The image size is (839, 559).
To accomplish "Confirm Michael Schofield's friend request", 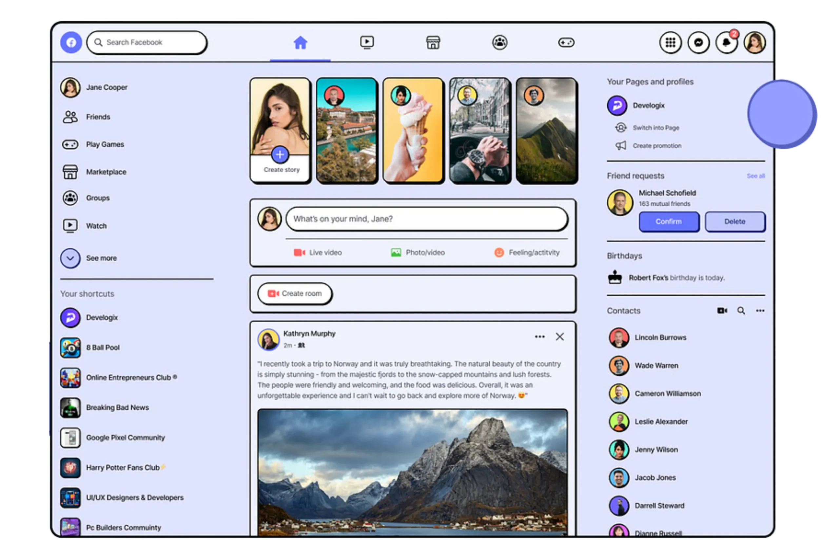I will [669, 221].
